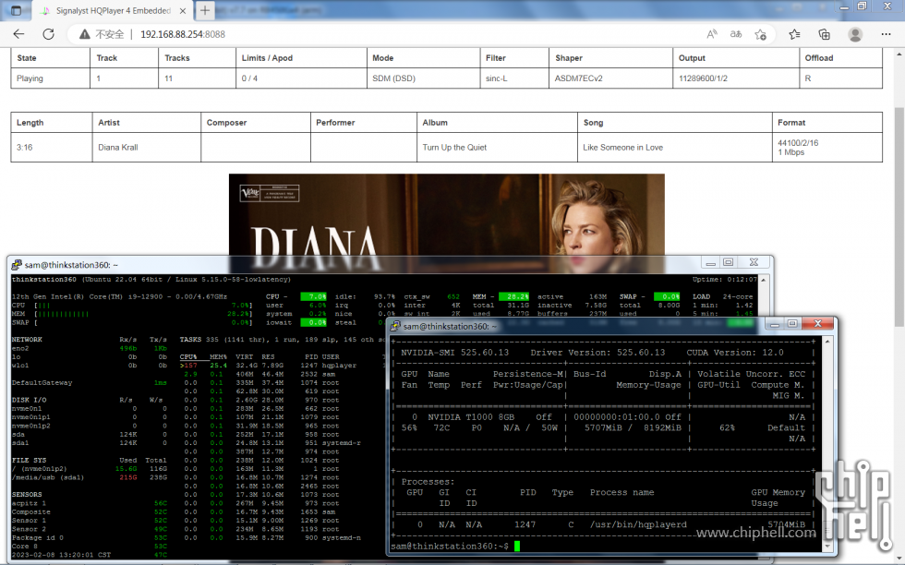Click scroll-up arrow in the back terminal window
The height and width of the screenshot is (565, 905).
coord(764,280)
